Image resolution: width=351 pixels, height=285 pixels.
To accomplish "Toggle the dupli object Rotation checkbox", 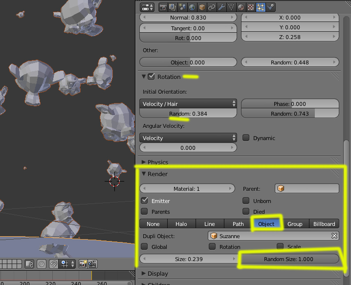I will point(212,247).
